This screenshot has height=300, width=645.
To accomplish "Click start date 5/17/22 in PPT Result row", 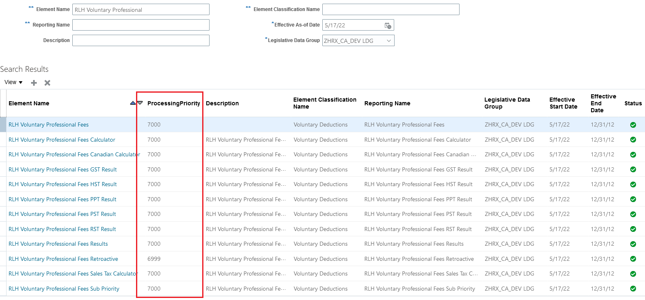I will coord(560,199).
